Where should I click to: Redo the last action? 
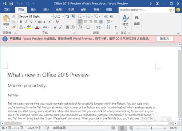tap(28, 4)
